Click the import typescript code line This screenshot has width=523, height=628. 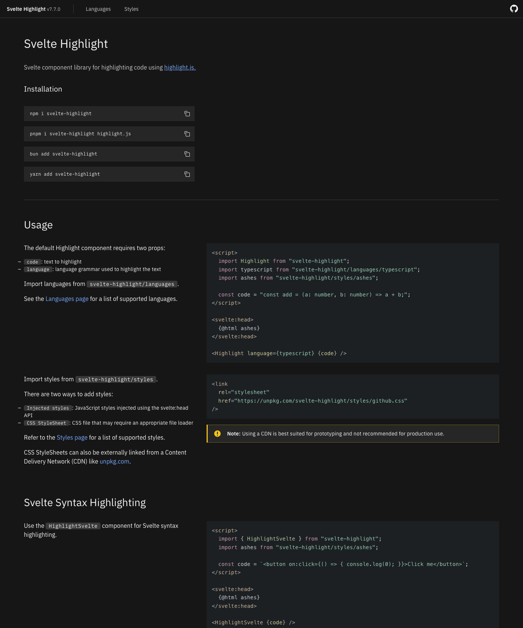point(319,270)
